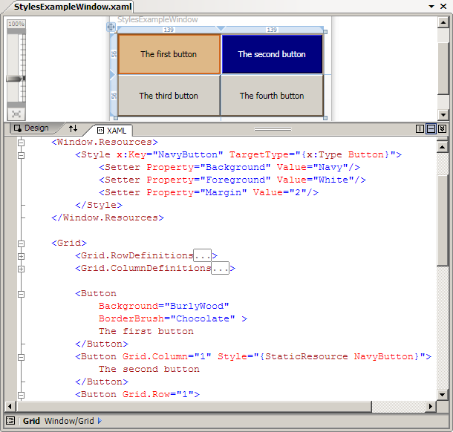Viewport: 453px width, 432px height.
Task: Click the first column width 139 label
Action: point(169,30)
